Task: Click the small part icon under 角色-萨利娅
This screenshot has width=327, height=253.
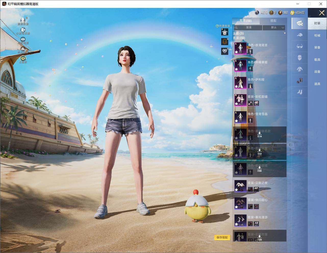Action: pos(250,86)
